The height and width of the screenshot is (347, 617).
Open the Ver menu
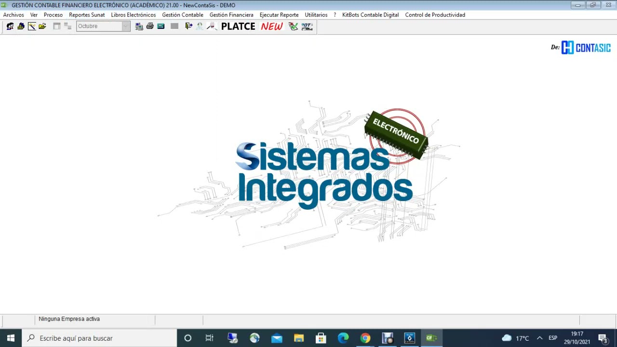tap(34, 15)
